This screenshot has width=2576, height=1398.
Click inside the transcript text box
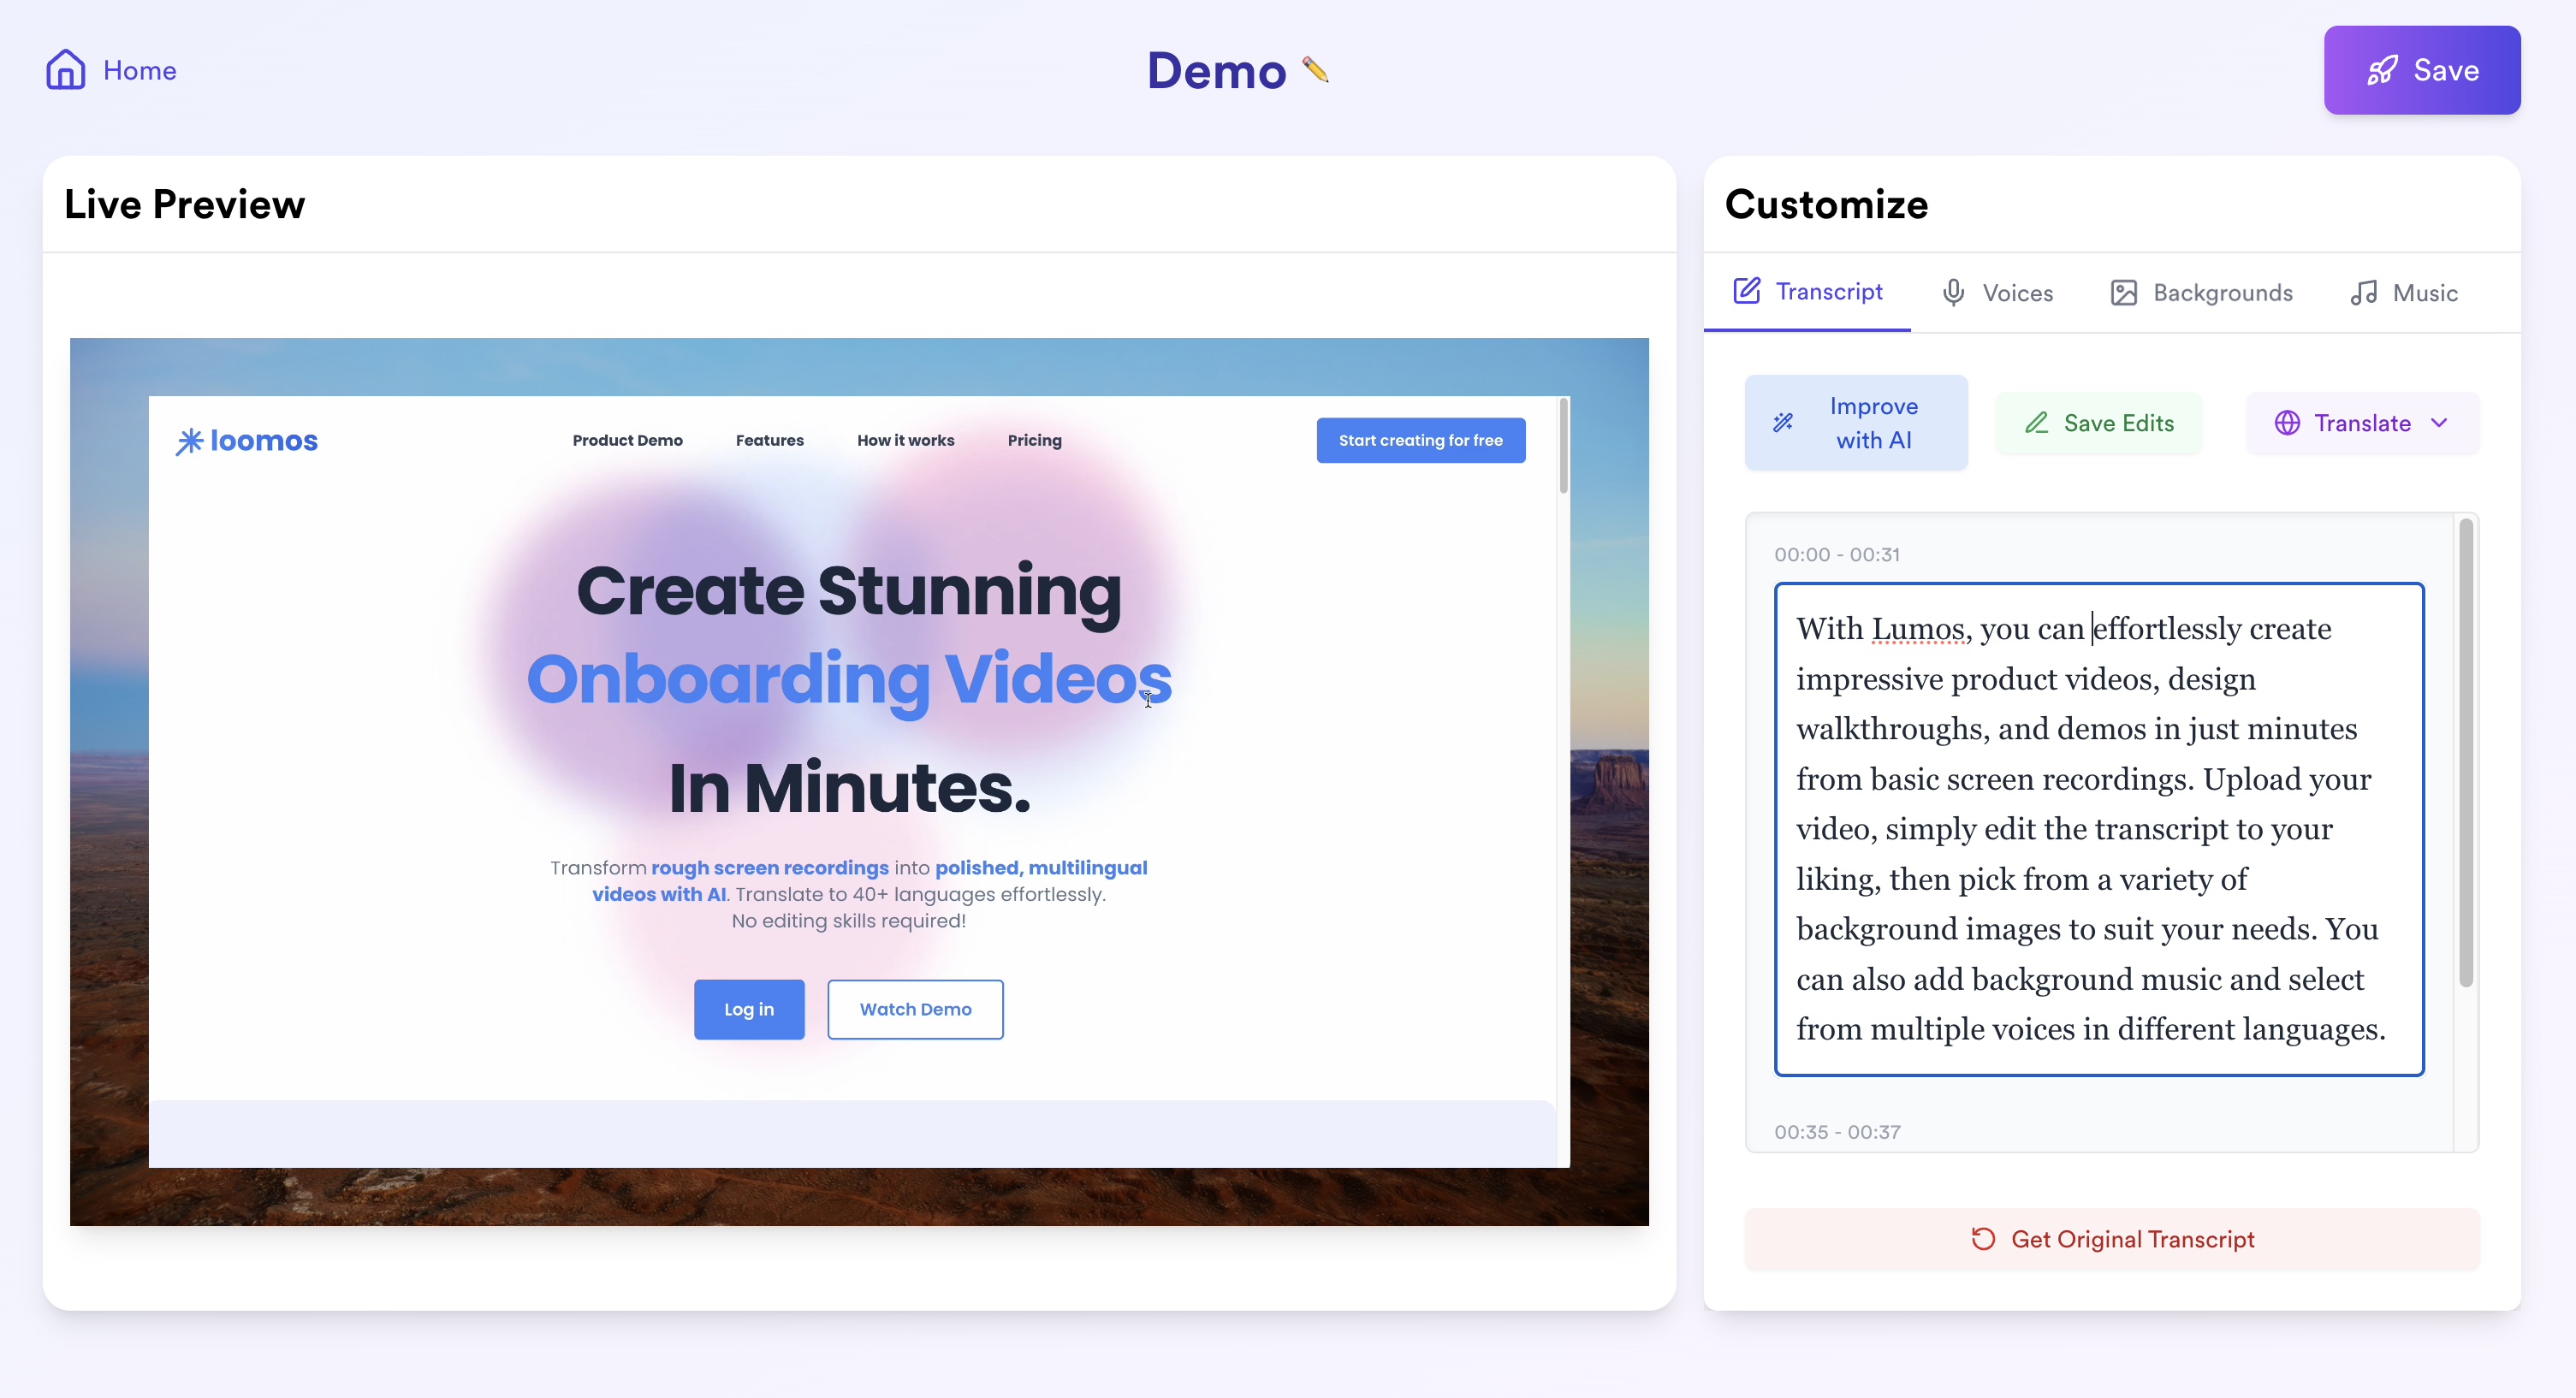point(2098,828)
